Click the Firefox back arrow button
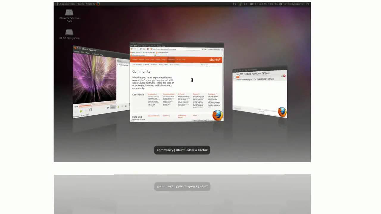 pyautogui.click(x=132, y=49)
